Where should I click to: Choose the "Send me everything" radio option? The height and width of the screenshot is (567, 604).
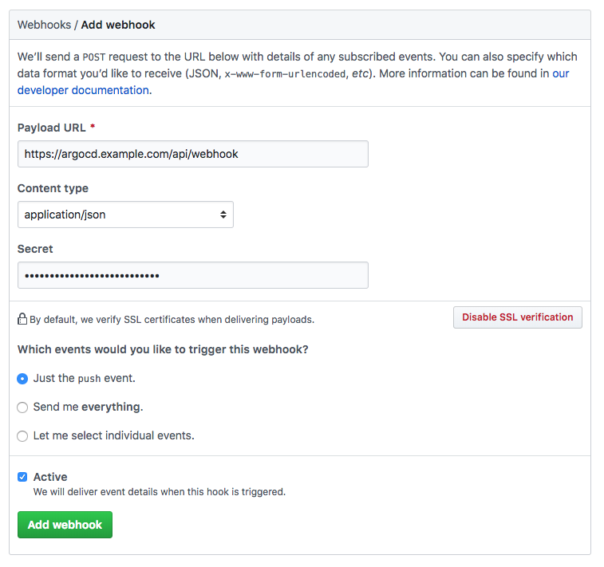pos(22,408)
